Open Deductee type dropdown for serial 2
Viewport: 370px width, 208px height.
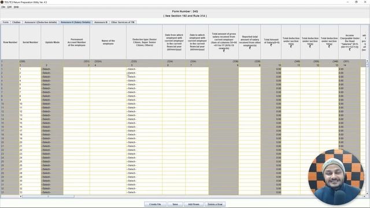[x=144, y=73]
